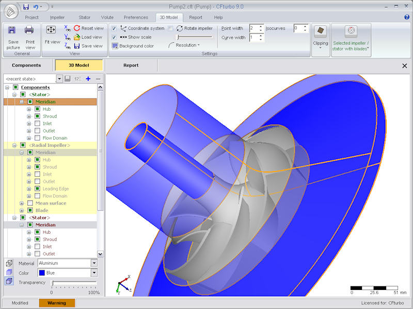Open the Impeller ribbon tab
The image size is (413, 309).
pyautogui.click(x=57, y=18)
